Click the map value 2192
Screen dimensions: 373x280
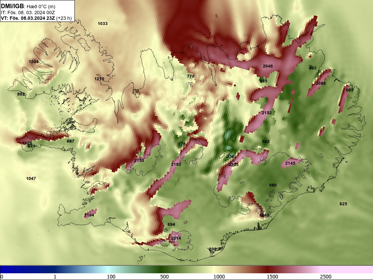click(x=176, y=164)
